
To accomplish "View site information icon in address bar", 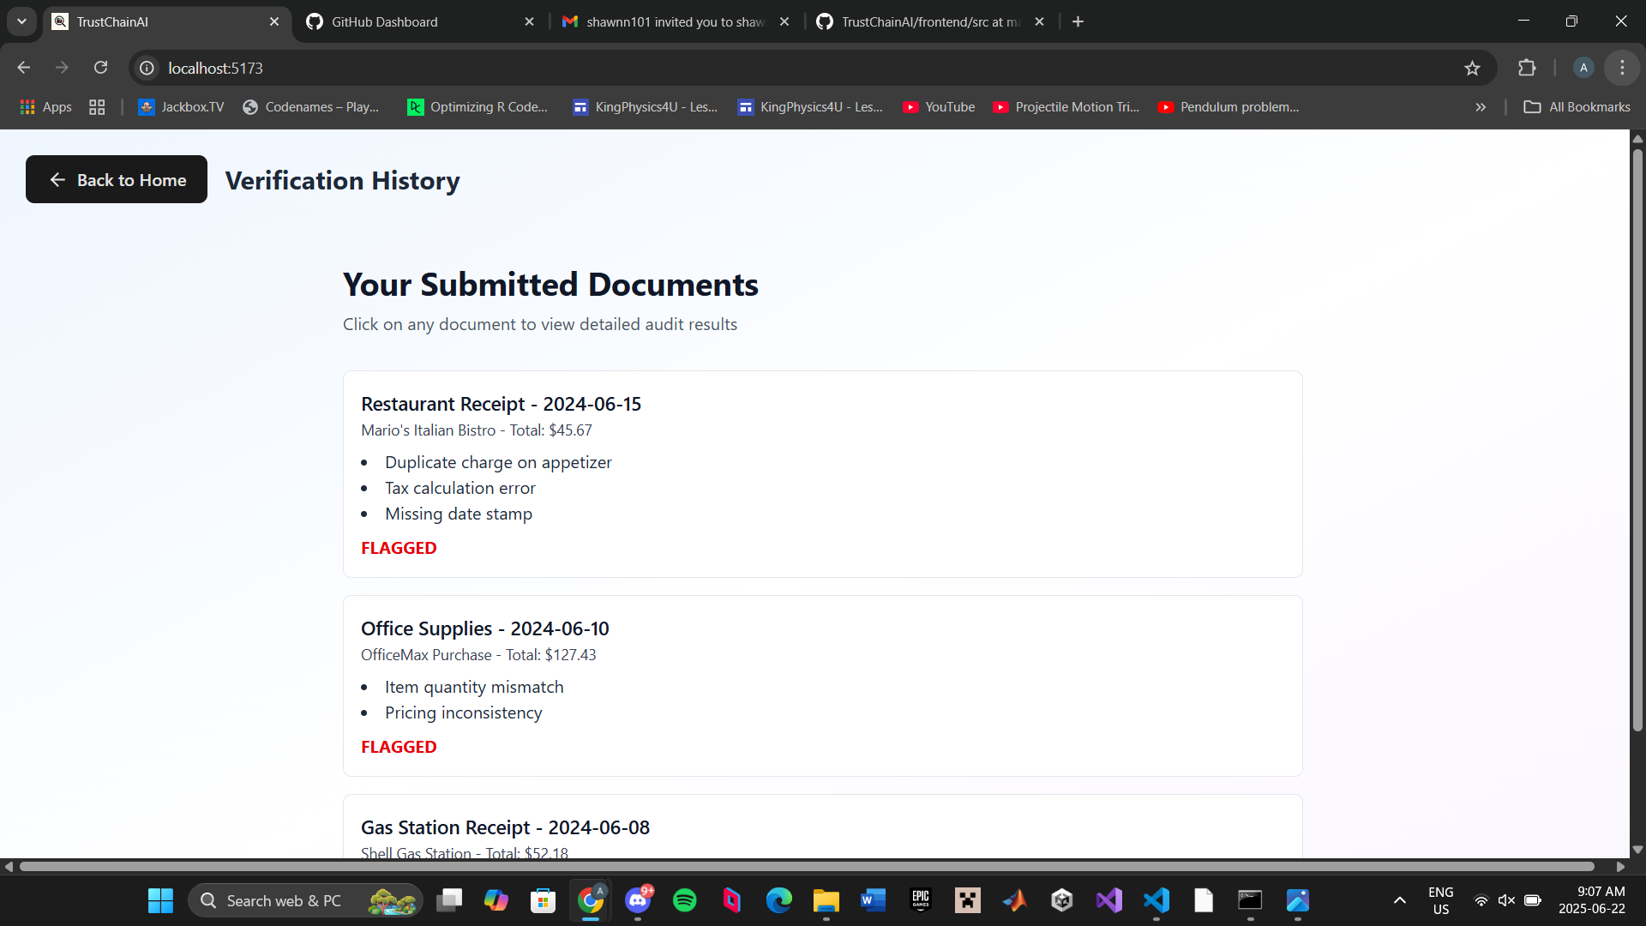I will point(147,68).
